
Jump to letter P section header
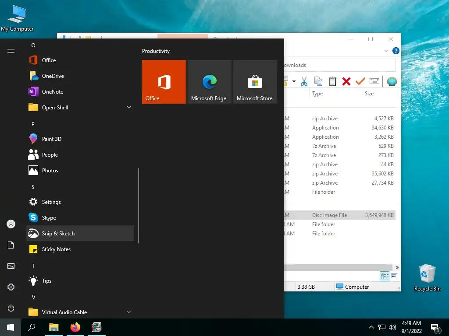pyautogui.click(x=33, y=124)
